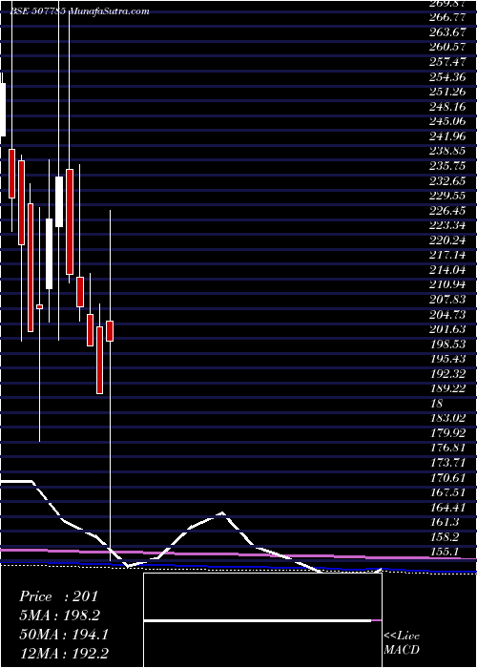Click the 223.34 price label
The height and width of the screenshot is (668, 477).
point(448,225)
